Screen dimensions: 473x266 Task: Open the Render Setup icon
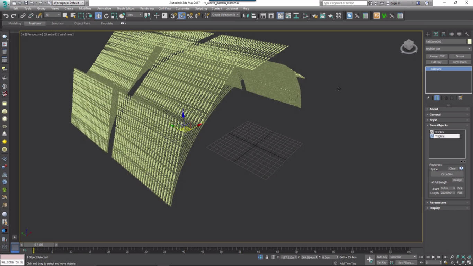(315, 16)
